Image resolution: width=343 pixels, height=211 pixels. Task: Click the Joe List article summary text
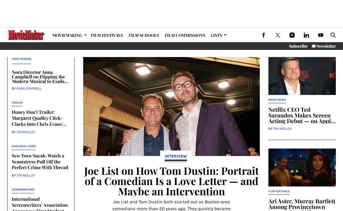point(171,205)
